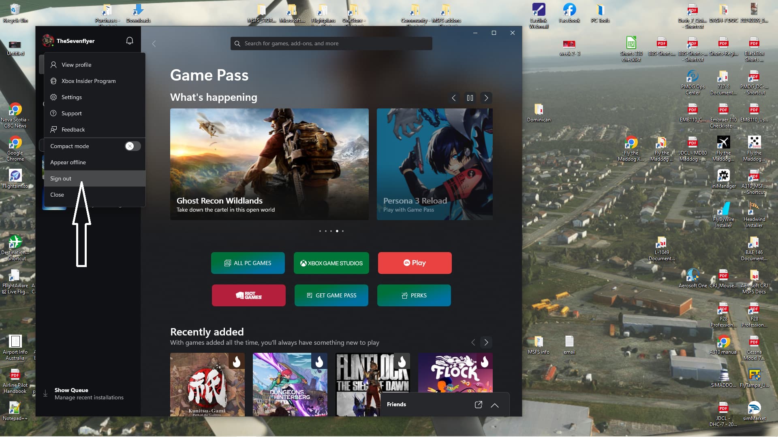Choose Feedback in profile menu
Screen dimensions: 778x437
pyautogui.click(x=94, y=129)
